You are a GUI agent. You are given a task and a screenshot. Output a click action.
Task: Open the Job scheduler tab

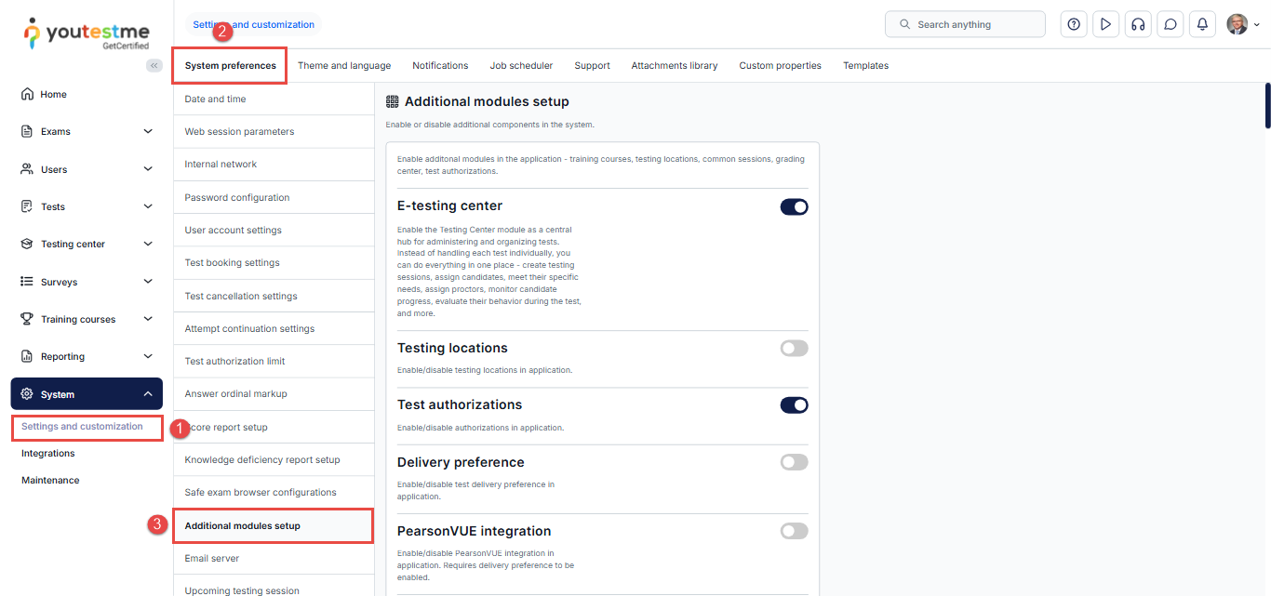[521, 66]
